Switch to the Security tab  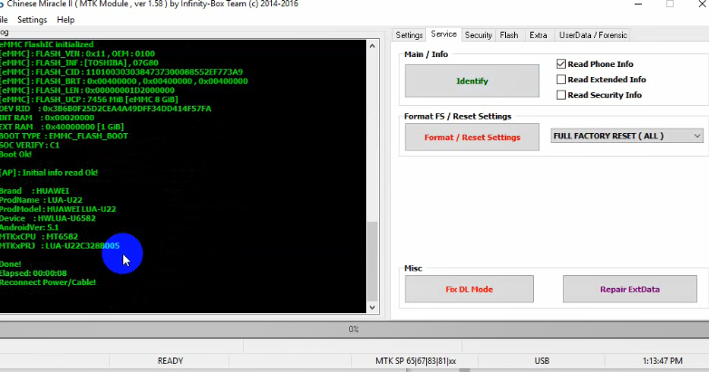click(x=478, y=34)
